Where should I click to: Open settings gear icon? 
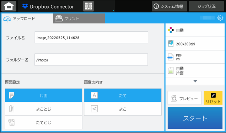[220, 18]
